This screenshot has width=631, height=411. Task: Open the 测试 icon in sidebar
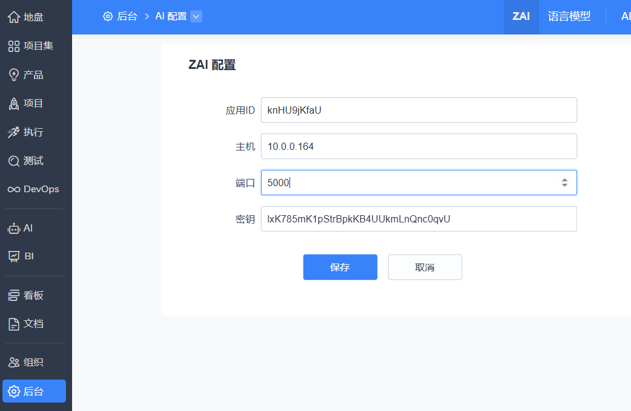[x=14, y=161]
